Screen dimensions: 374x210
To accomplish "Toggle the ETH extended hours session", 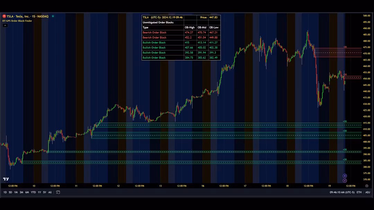I will (359, 192).
